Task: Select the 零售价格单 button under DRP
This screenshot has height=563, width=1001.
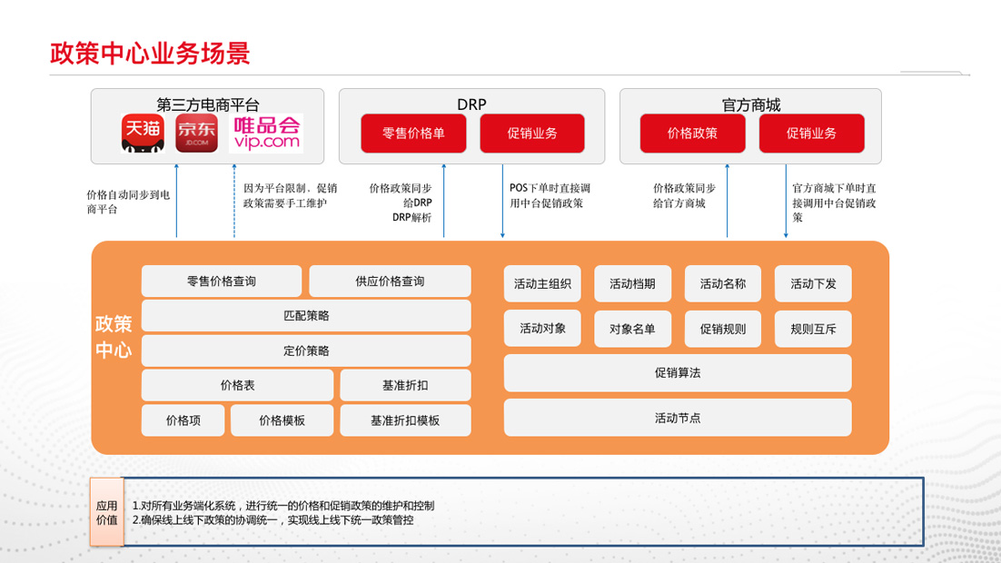Action: (x=414, y=133)
